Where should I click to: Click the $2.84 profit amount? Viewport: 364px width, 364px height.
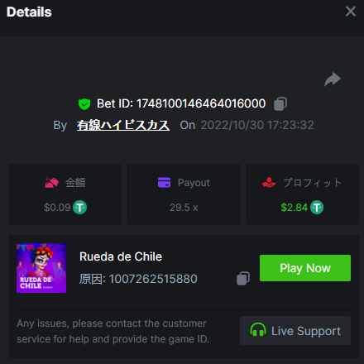(294, 208)
